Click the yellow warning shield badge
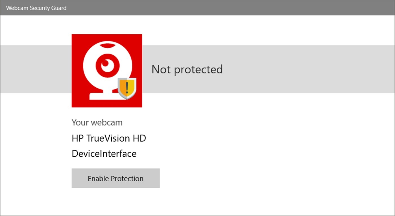Image resolution: width=395 pixels, height=216 pixels. coord(127,88)
